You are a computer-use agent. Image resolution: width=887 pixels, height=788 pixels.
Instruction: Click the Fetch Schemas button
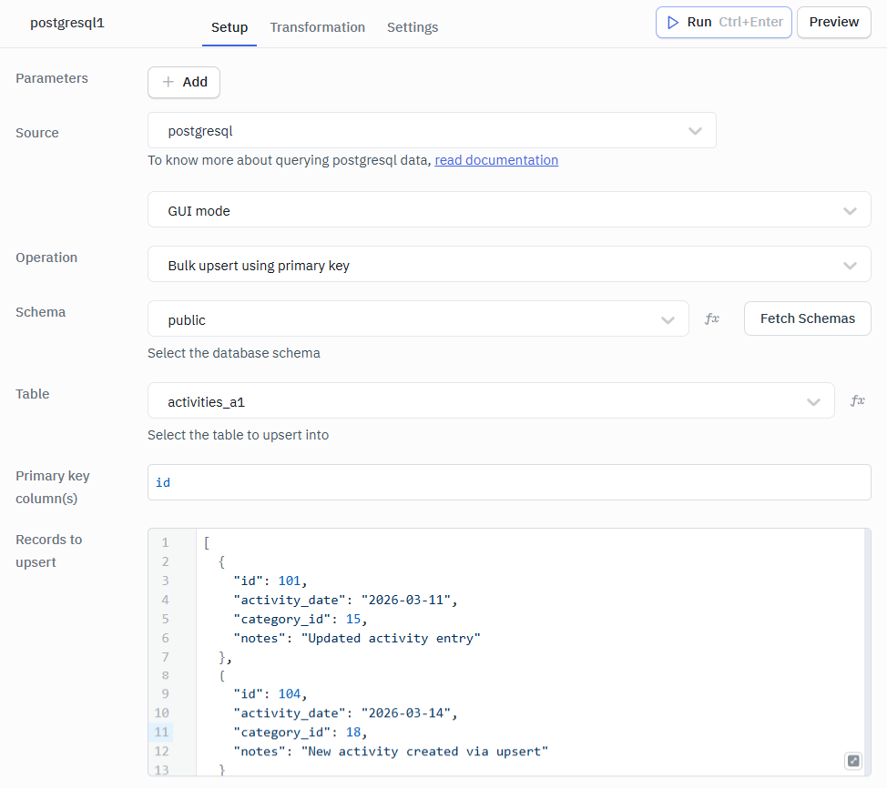click(x=807, y=318)
